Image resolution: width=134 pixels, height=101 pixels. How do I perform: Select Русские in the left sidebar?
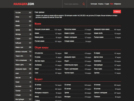(23, 12)
